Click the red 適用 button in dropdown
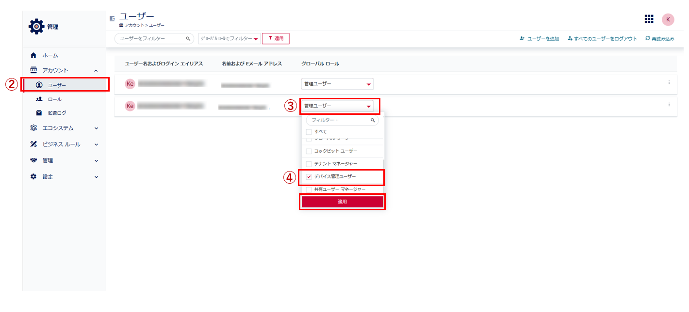This screenshot has width=689, height=312. pos(342,202)
